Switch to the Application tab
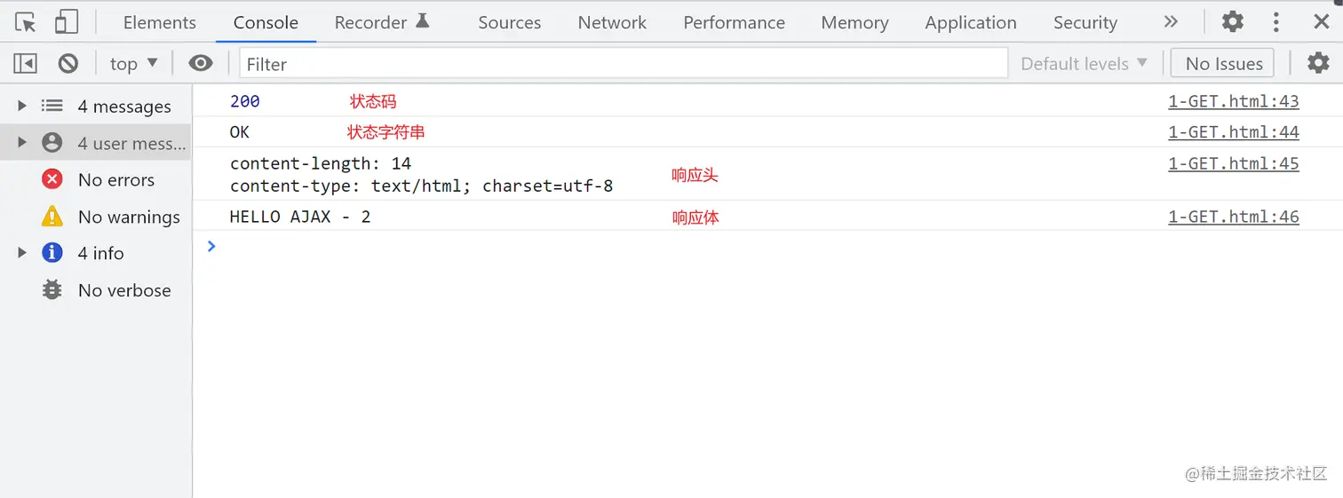The image size is (1343, 498). coord(970,22)
